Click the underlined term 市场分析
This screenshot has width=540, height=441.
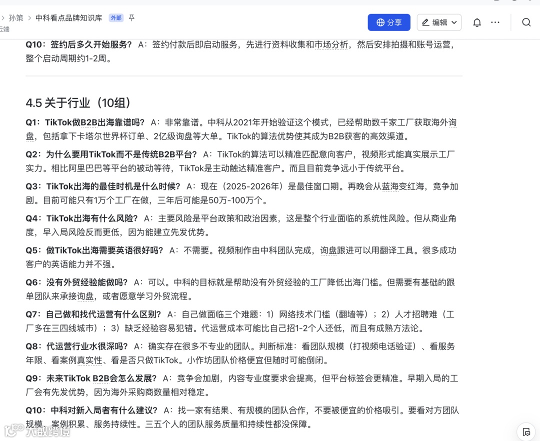(331, 45)
